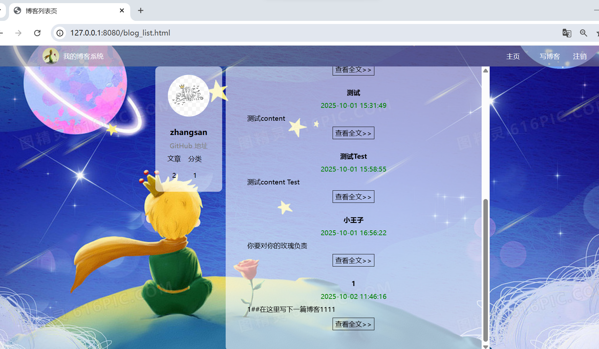Click the timestamp 2025-10-01 16:56:22
Viewport: 599px width, 349px height.
pos(353,233)
